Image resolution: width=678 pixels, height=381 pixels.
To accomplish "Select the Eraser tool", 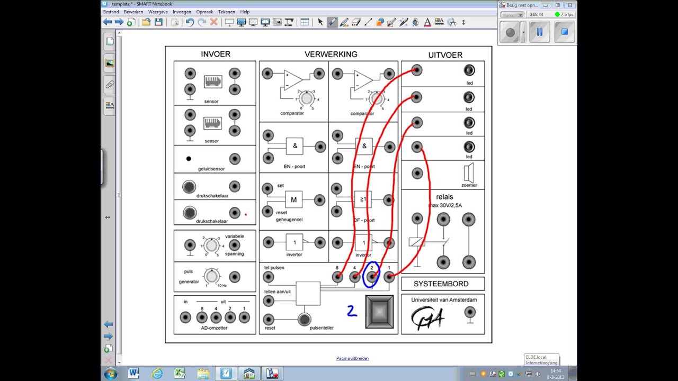I will pyautogui.click(x=356, y=22).
